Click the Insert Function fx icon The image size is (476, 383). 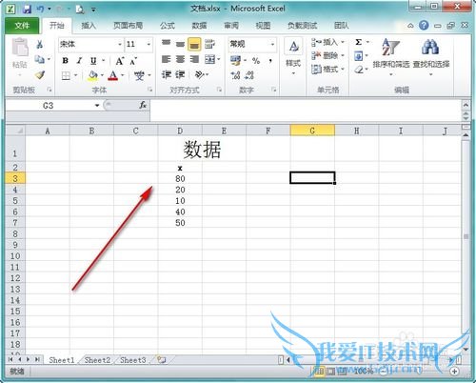[x=143, y=105]
